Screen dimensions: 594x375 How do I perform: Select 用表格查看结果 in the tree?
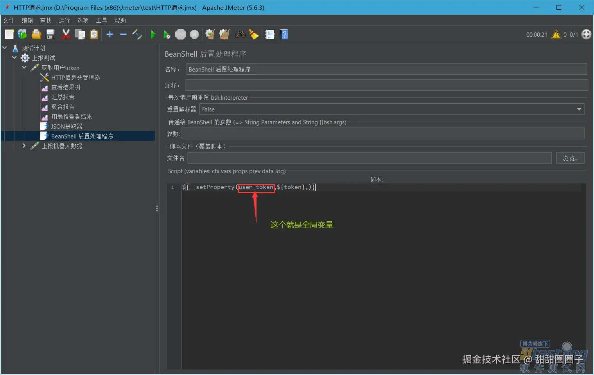72,117
